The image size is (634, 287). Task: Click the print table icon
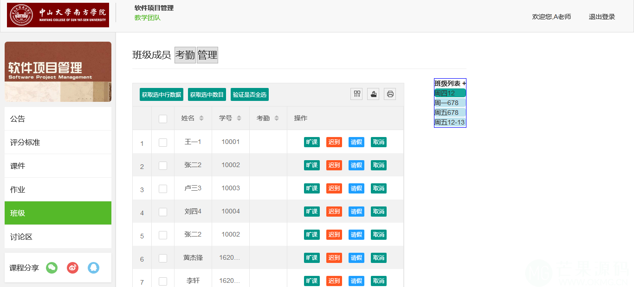390,94
